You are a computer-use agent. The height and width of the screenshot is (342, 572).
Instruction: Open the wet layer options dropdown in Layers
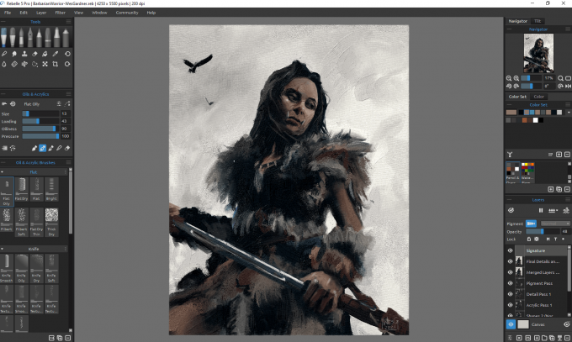click(553, 210)
